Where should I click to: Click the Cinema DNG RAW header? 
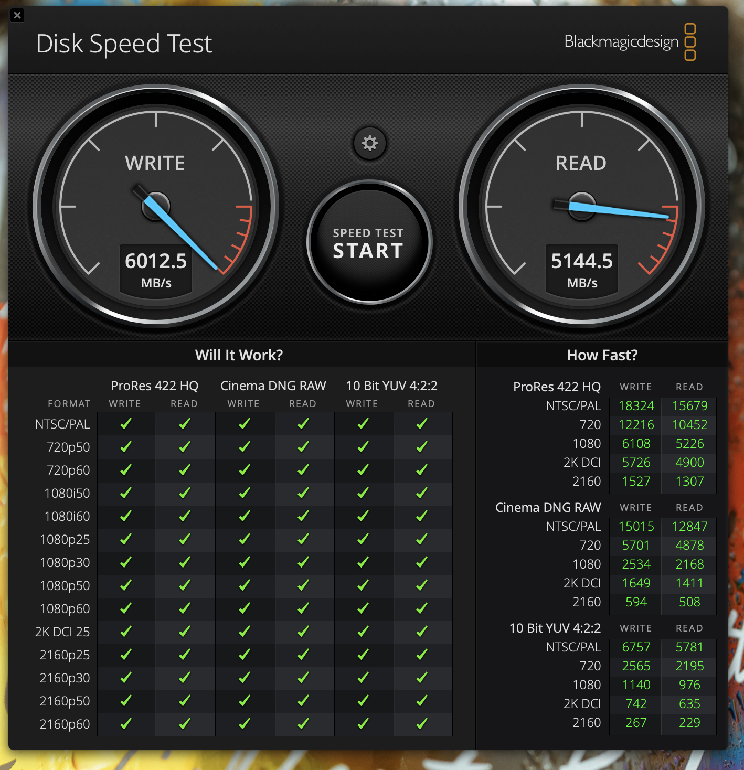point(273,386)
